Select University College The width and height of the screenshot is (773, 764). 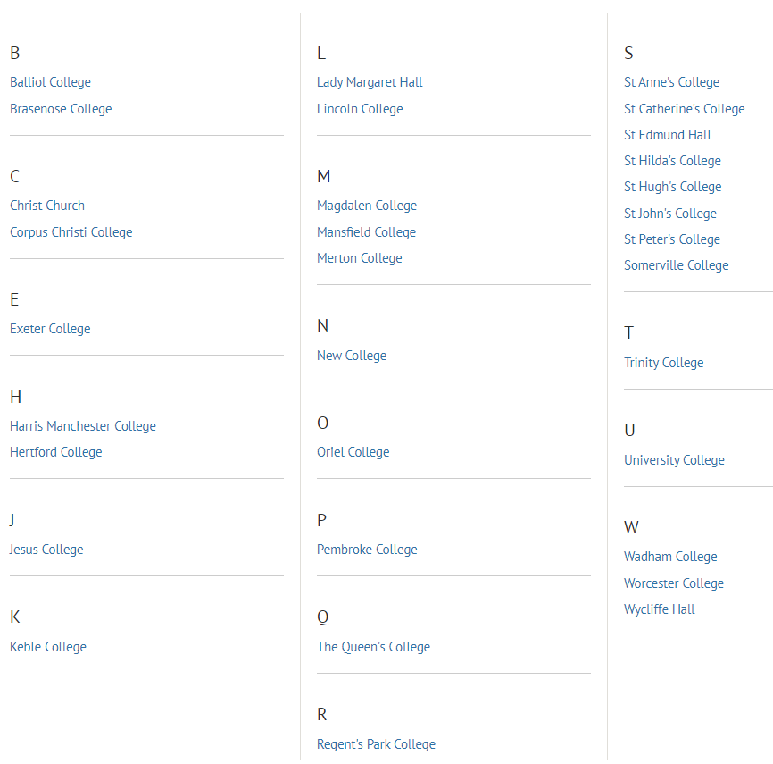(674, 460)
